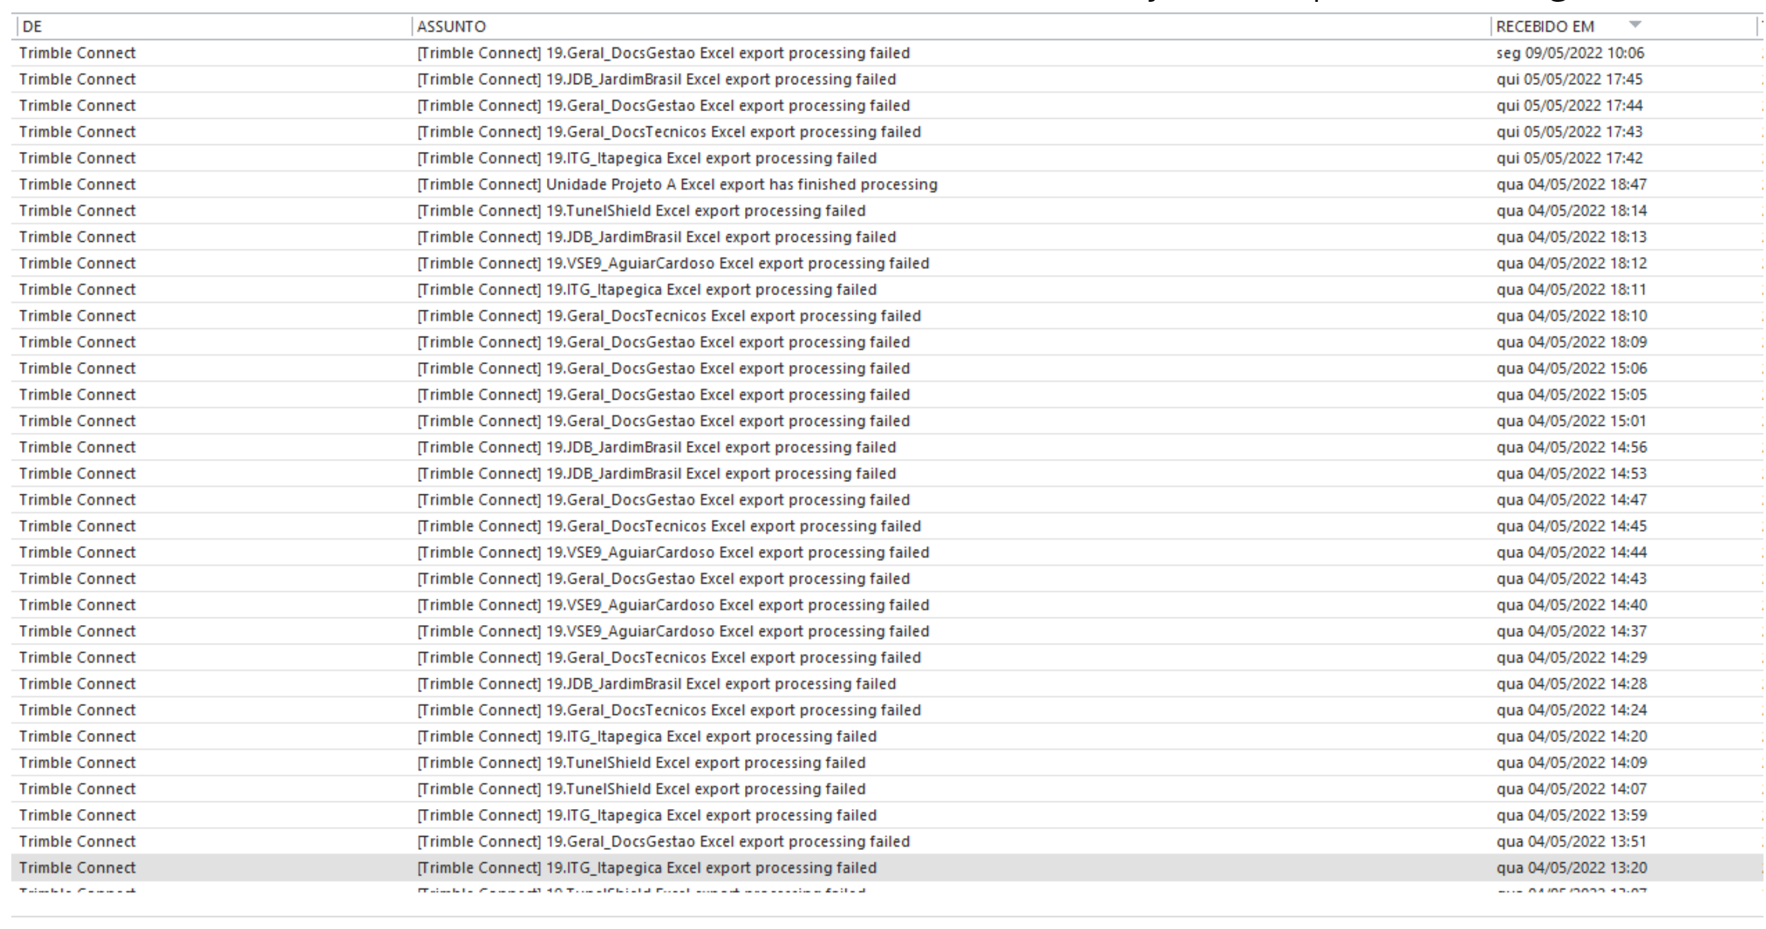Toggle the sort arrow beside RECEBIDO EM
The image size is (1766, 929).
point(1635,24)
